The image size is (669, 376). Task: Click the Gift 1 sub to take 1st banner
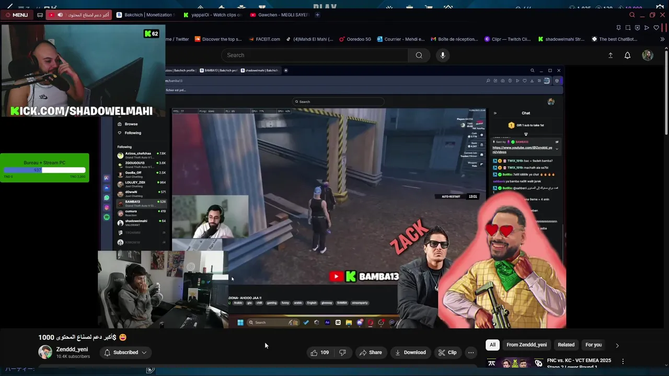click(x=526, y=125)
